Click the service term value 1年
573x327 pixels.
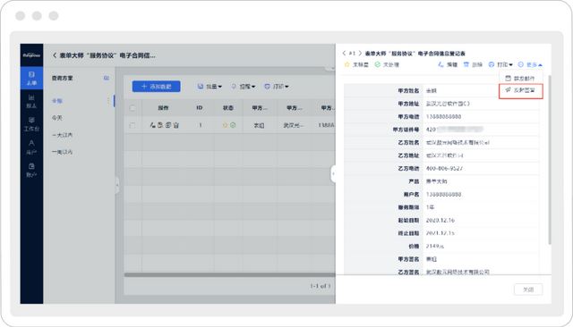[430, 207]
